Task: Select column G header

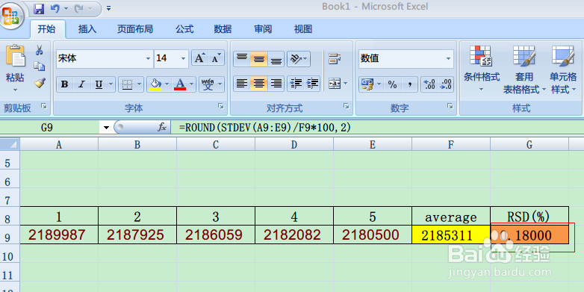Action: click(529, 145)
